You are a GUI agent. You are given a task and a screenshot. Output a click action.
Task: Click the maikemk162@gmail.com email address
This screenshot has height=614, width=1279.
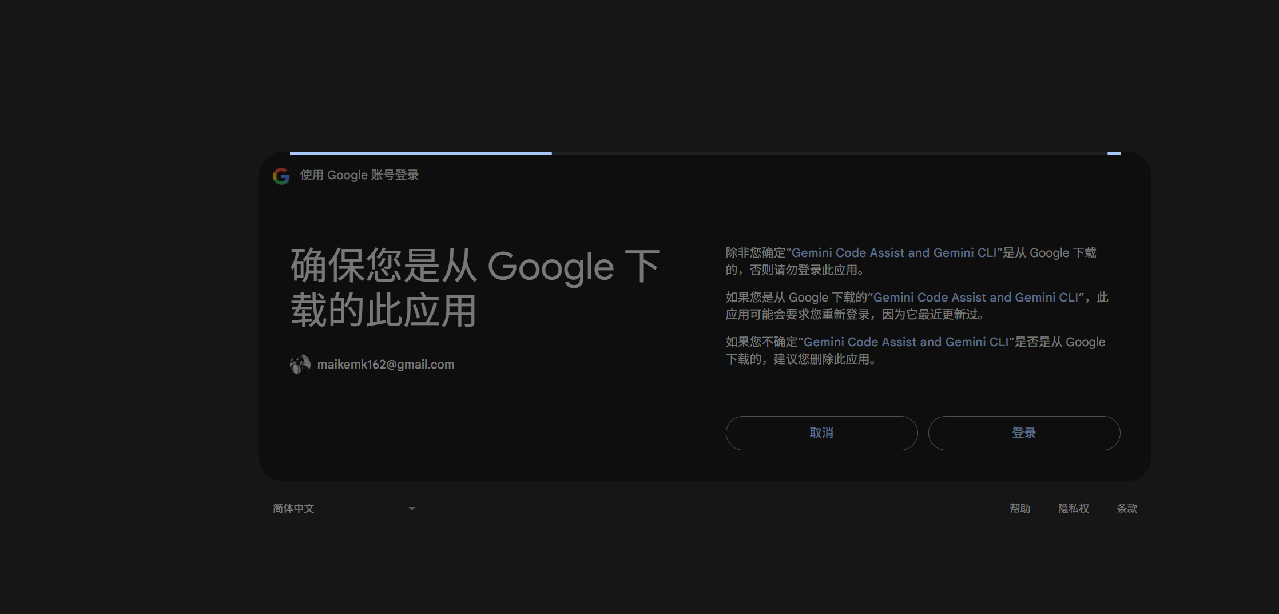coord(386,365)
